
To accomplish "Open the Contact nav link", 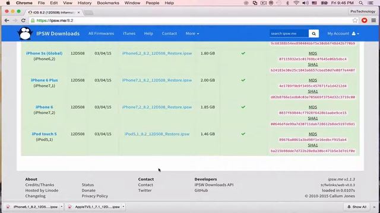I will point(169,34).
